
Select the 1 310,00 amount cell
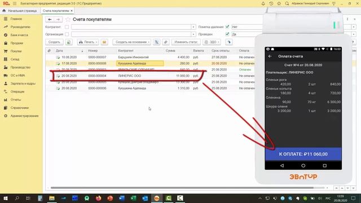(x=183, y=88)
